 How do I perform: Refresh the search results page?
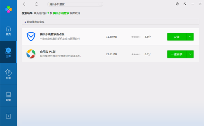click(36, 4)
